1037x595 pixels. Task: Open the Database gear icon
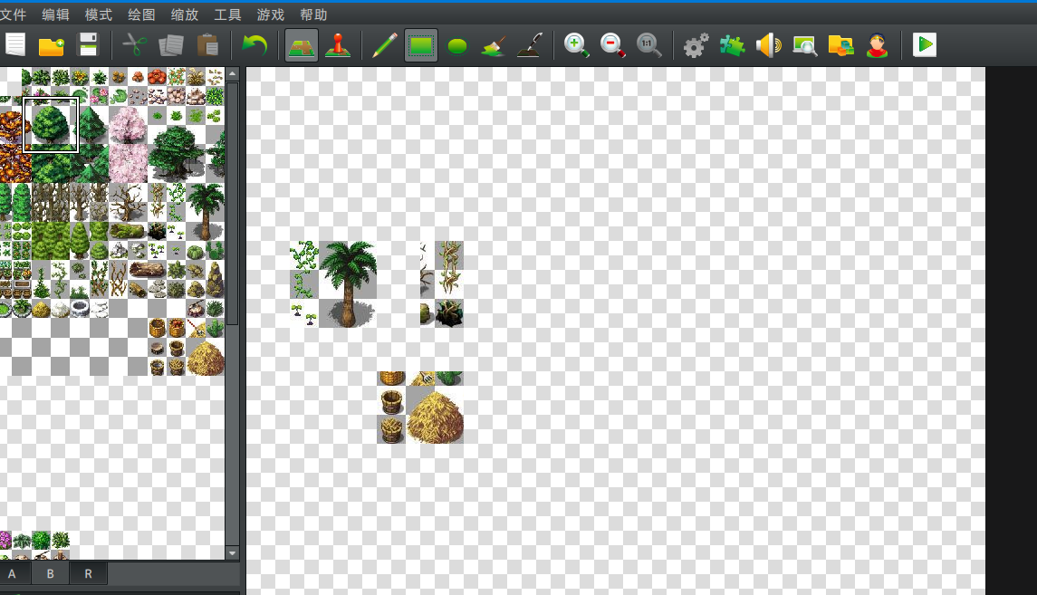click(696, 45)
